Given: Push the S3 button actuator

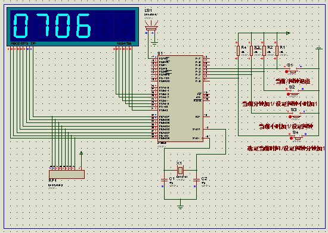Looking at the screenshot, I should [x=297, y=116].
